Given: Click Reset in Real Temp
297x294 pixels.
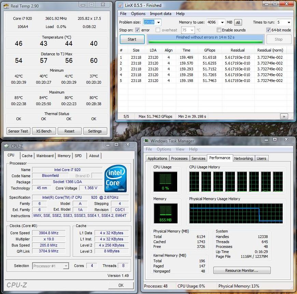Looking at the screenshot, I should pos(69,131).
